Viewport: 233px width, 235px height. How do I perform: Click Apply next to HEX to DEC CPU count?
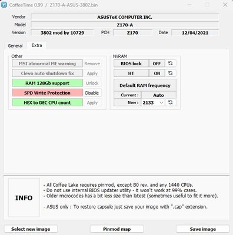pyautogui.click(x=92, y=103)
